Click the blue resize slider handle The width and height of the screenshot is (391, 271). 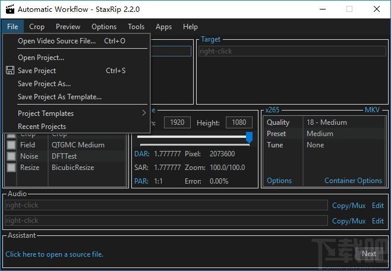(x=249, y=137)
